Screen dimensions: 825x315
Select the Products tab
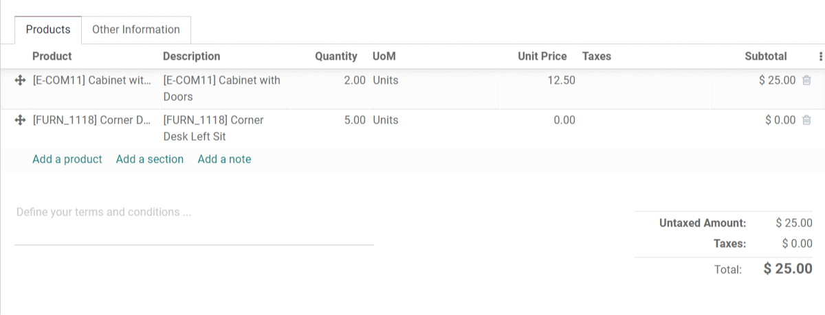pyautogui.click(x=48, y=30)
